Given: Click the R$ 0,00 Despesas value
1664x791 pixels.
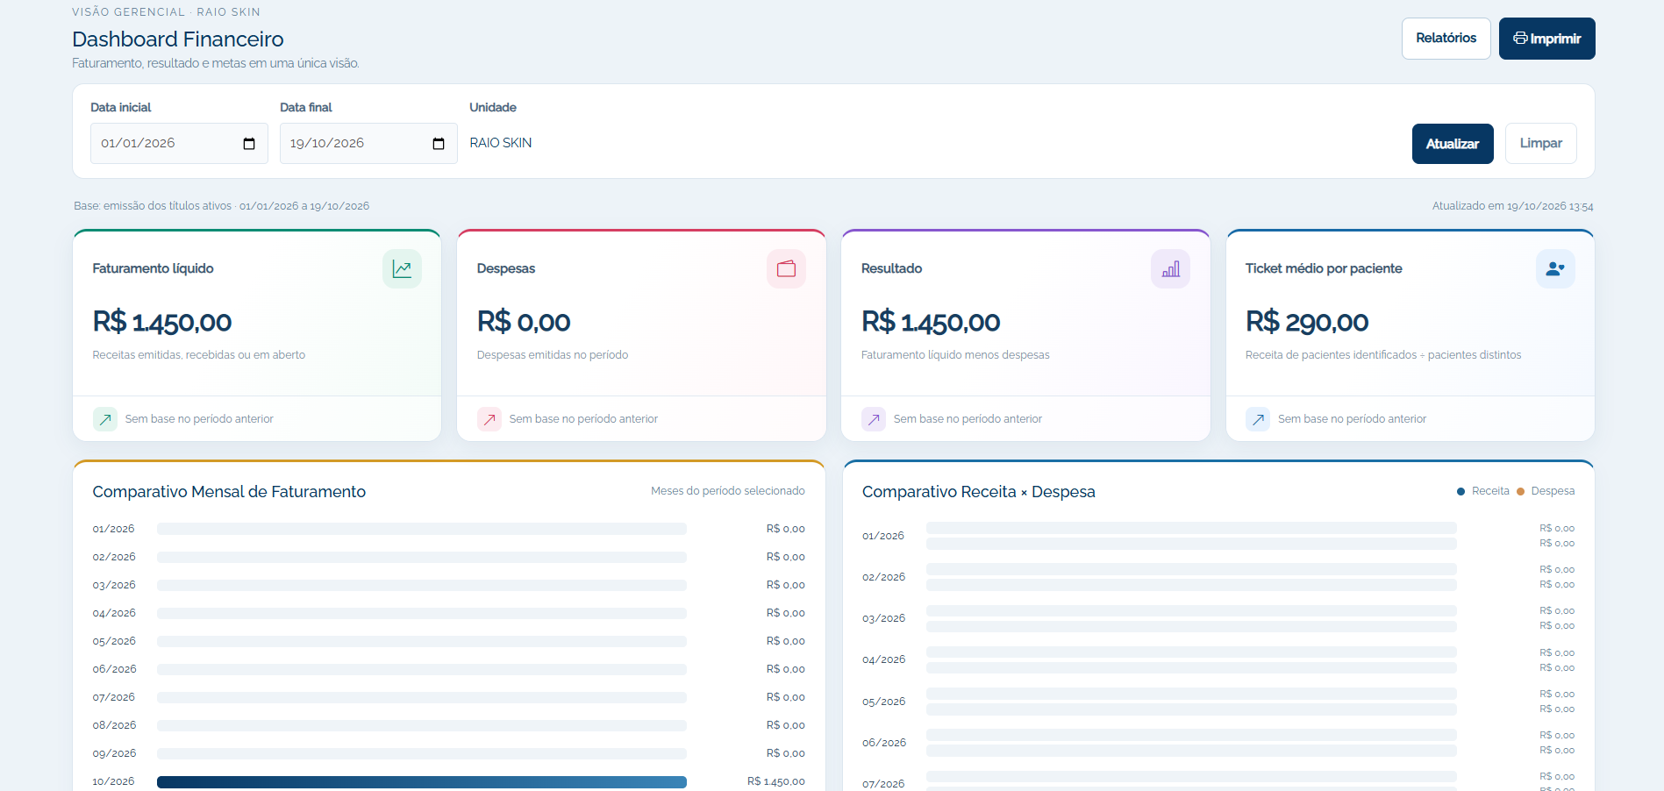Looking at the screenshot, I should click(x=524, y=322).
